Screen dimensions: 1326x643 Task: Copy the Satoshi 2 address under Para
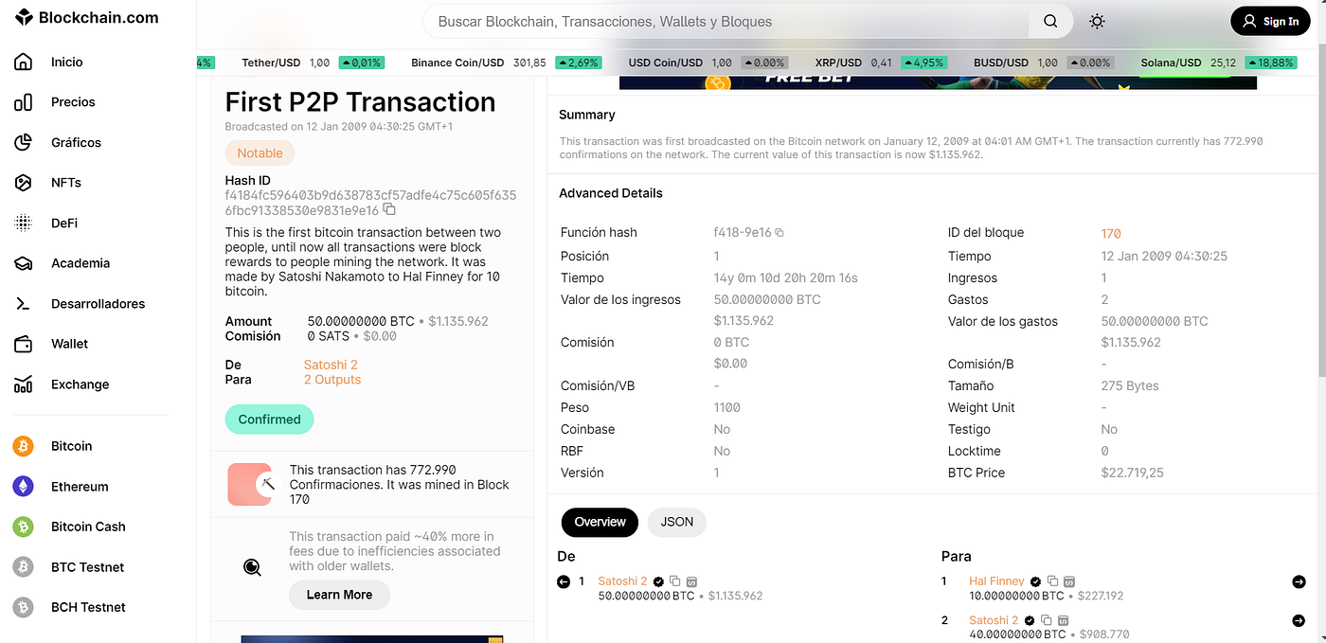(x=1047, y=620)
